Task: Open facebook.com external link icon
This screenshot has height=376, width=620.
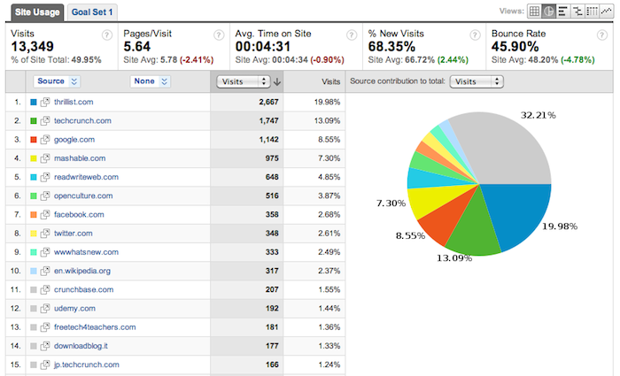Action: pos(45,214)
